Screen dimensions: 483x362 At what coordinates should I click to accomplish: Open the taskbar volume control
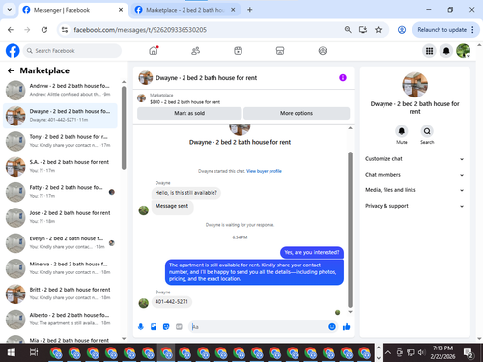pos(421,352)
